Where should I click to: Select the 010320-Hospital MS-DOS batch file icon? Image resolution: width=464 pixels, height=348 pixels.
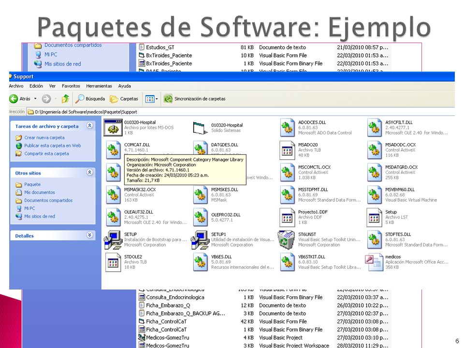(x=113, y=128)
